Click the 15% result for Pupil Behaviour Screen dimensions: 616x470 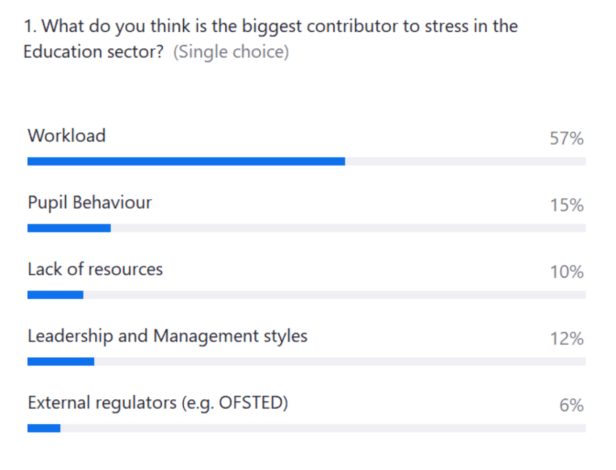(x=566, y=206)
